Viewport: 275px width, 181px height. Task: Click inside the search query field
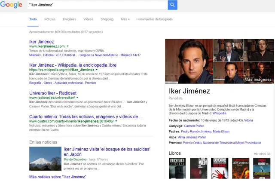[98, 5]
